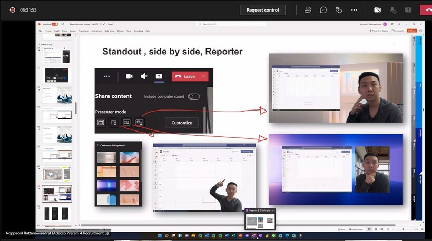The width and height of the screenshot is (432, 241).
Task: Switch to the Insert ribbon tab
Action: 57,31
